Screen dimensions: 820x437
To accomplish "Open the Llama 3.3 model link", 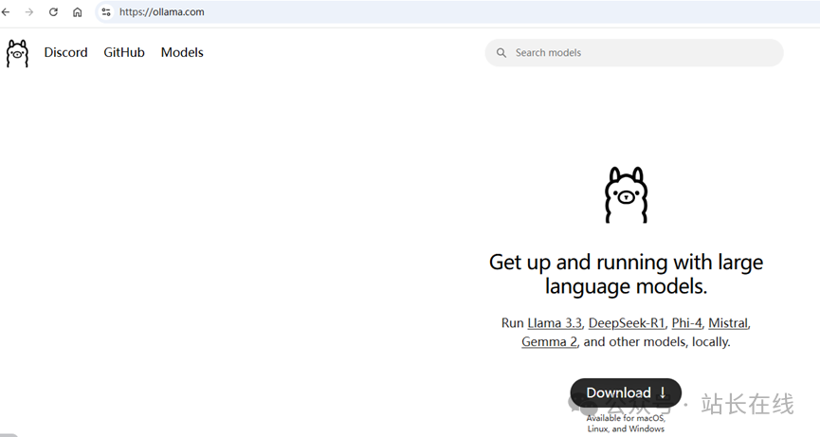I will tap(555, 323).
